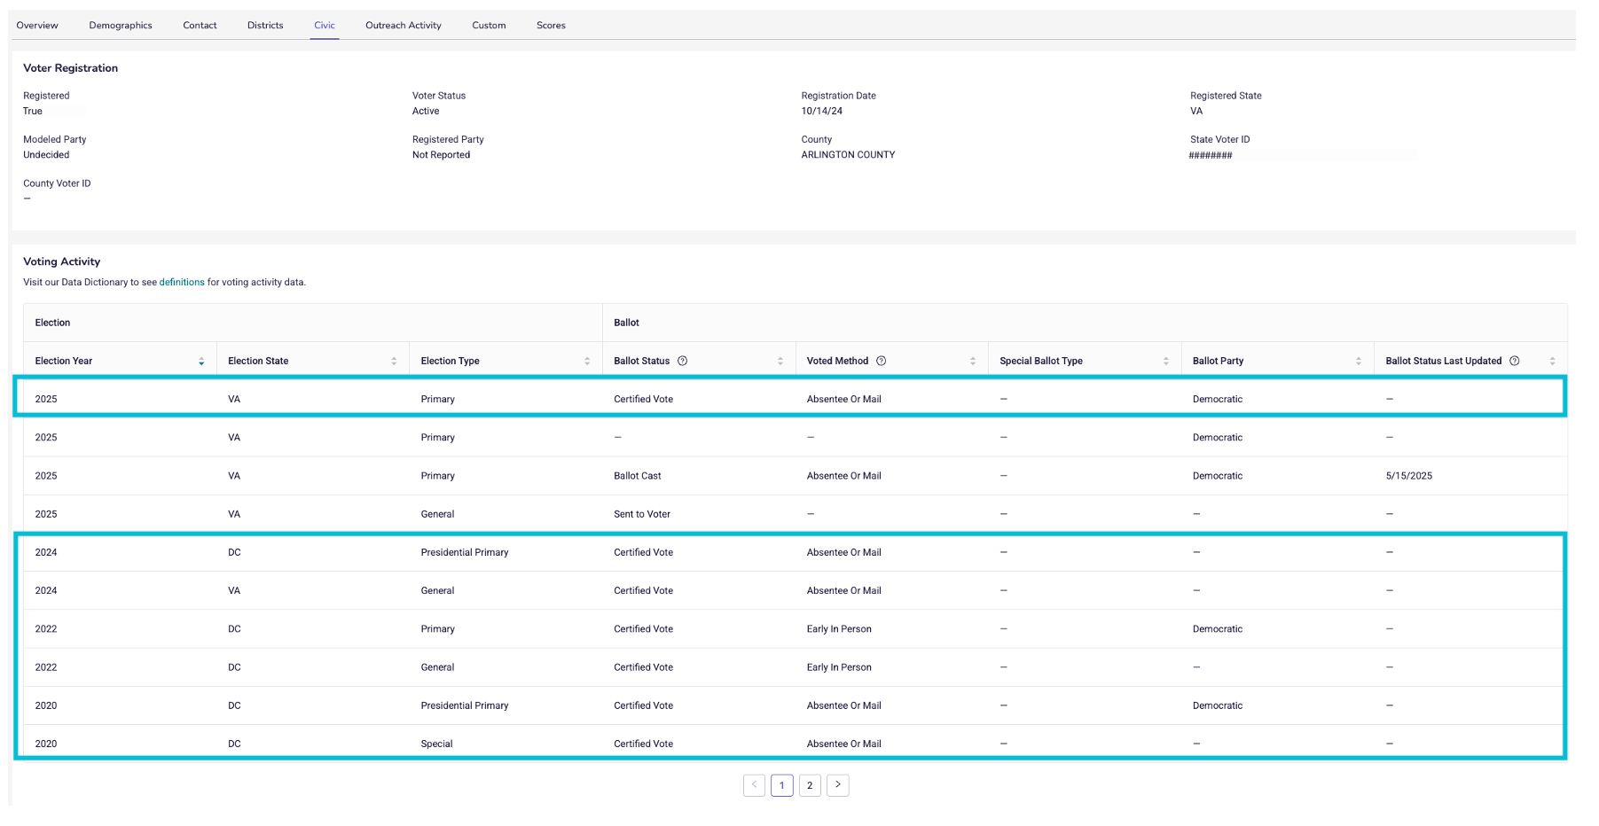
Task: Click the registration date 10/14/24
Action: pyautogui.click(x=822, y=111)
